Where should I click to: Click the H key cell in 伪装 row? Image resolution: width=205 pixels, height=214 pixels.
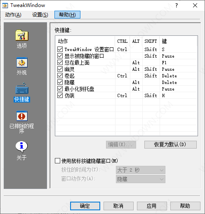point(163,95)
